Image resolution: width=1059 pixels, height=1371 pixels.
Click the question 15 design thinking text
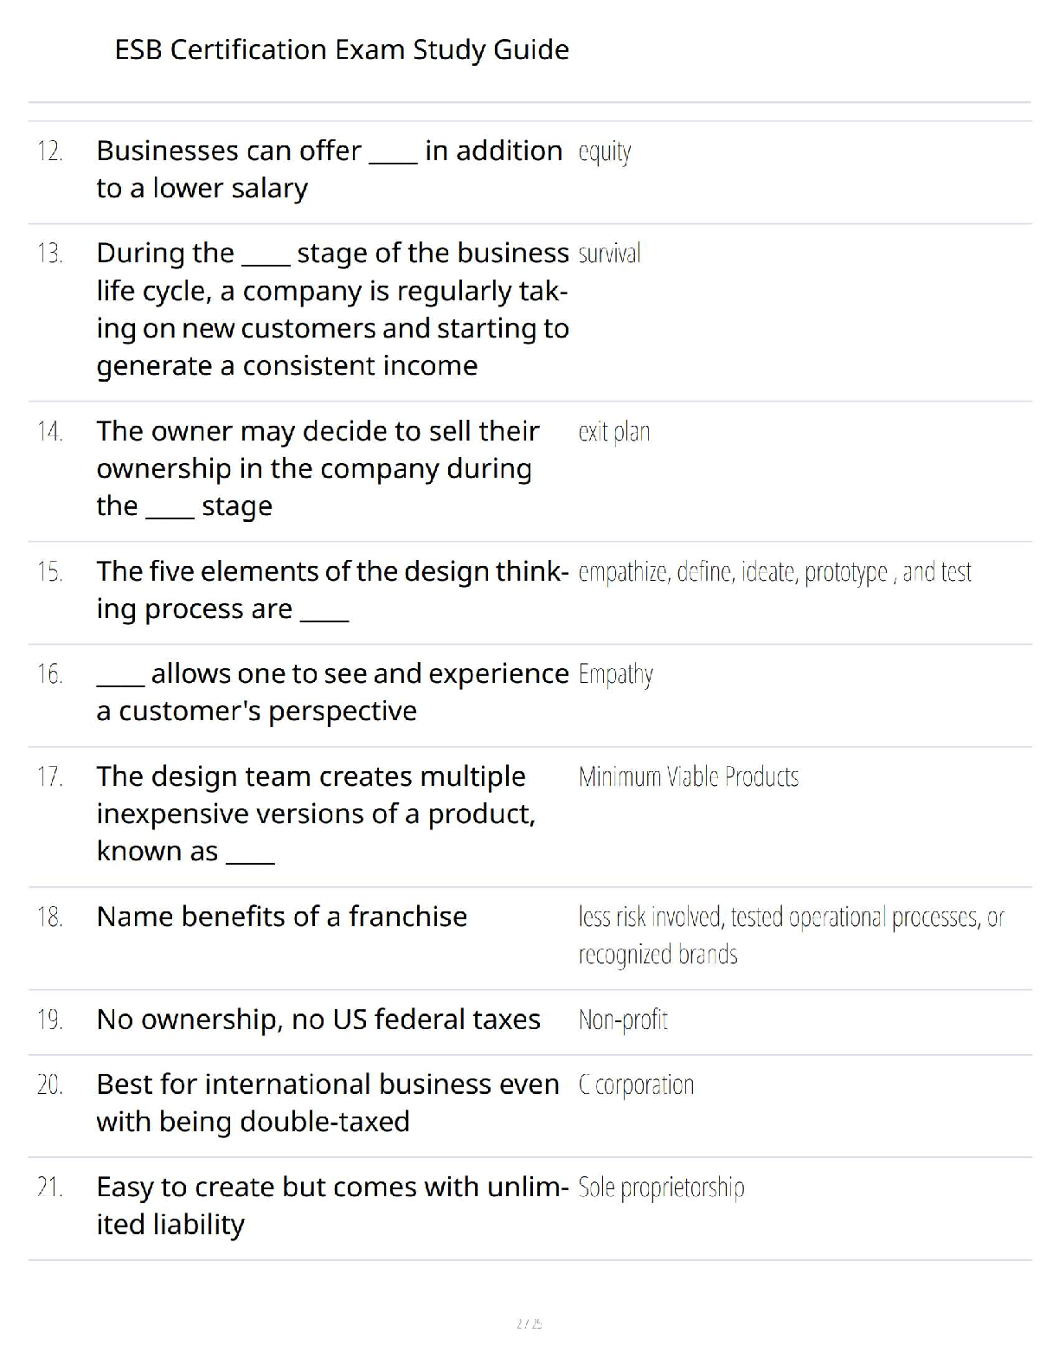(x=332, y=589)
